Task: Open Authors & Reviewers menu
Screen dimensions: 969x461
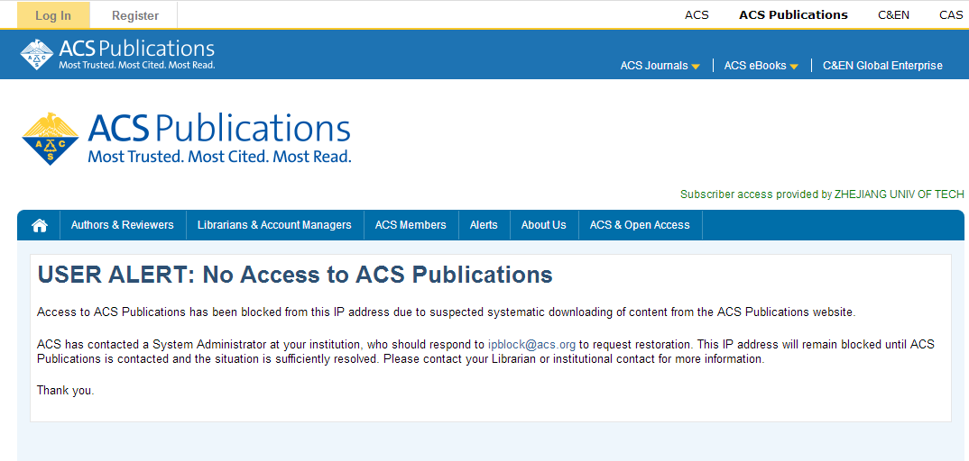Action: click(x=123, y=225)
